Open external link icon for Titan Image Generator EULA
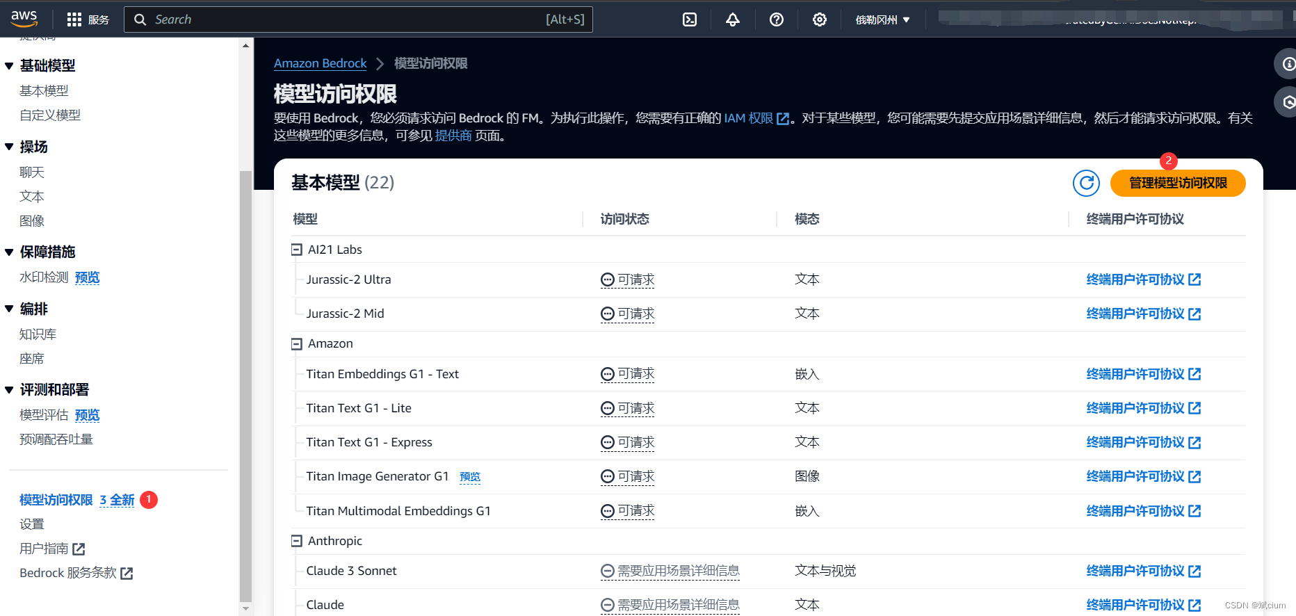This screenshot has width=1296, height=616. tap(1194, 477)
